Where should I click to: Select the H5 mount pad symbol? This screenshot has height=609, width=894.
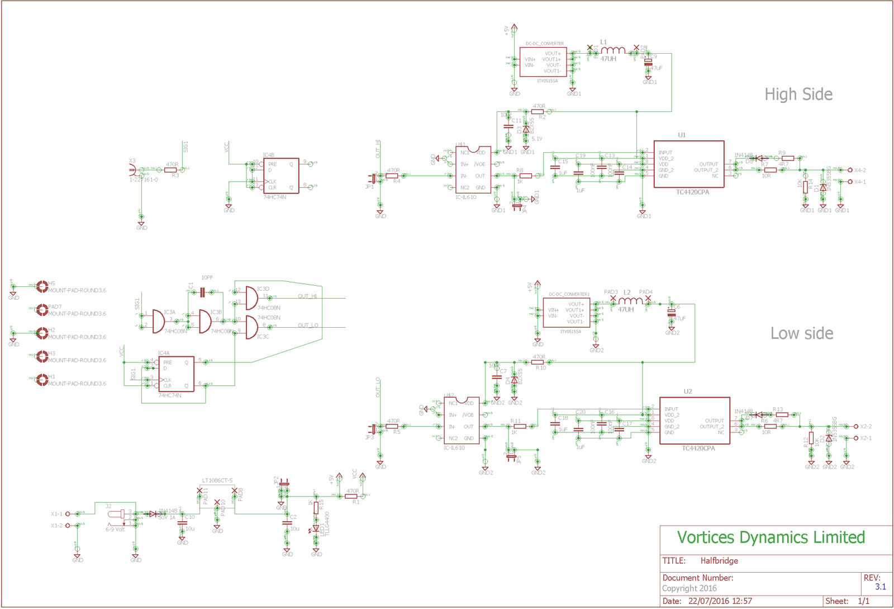[x=41, y=287]
